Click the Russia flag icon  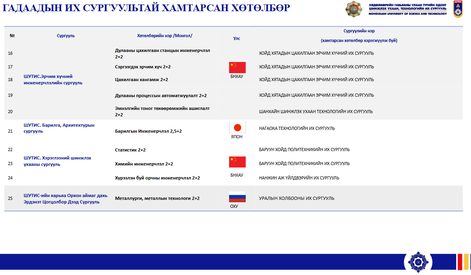click(237, 197)
